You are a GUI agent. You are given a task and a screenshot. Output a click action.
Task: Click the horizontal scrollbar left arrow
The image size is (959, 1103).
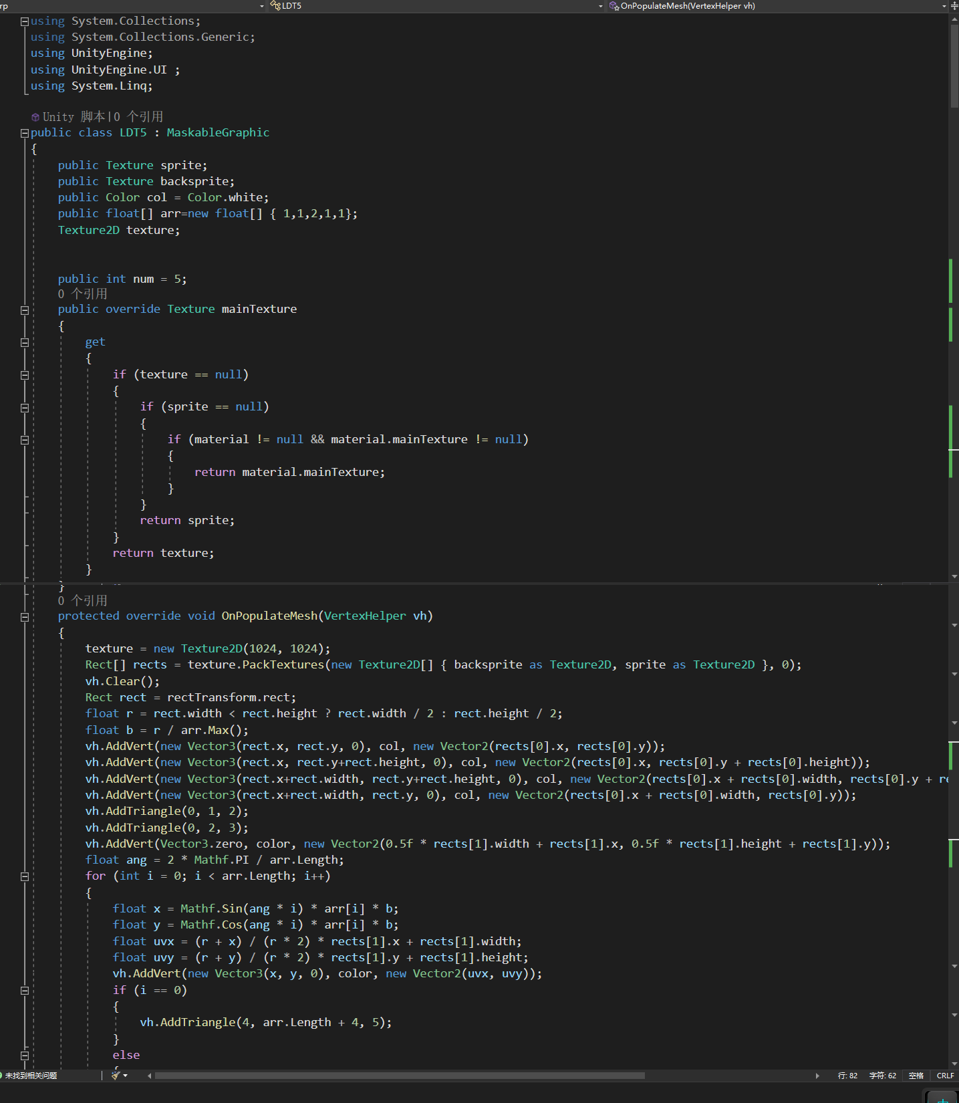point(149,1076)
